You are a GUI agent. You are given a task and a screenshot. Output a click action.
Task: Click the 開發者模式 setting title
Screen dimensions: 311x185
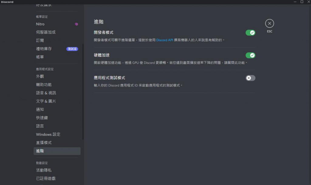(104, 33)
